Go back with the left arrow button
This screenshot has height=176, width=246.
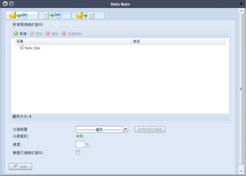click(x=5, y=3)
